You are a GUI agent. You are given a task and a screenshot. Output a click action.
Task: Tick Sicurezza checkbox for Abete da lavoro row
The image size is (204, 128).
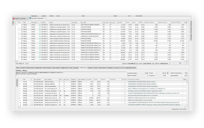tap(125, 98)
